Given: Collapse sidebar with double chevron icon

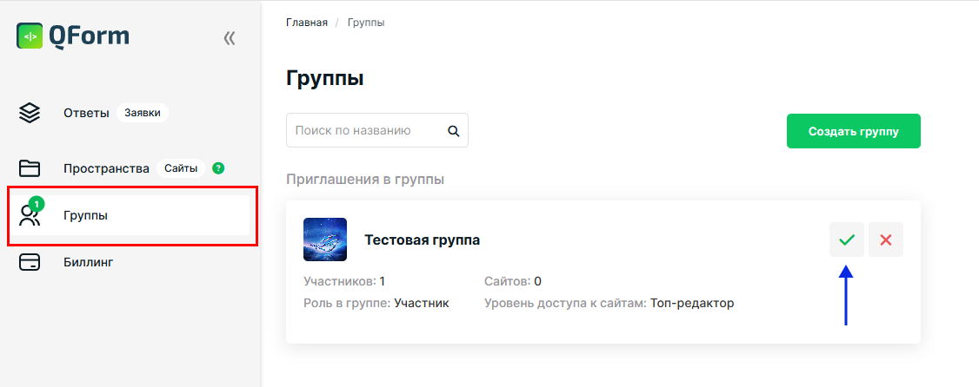Looking at the screenshot, I should click(230, 39).
